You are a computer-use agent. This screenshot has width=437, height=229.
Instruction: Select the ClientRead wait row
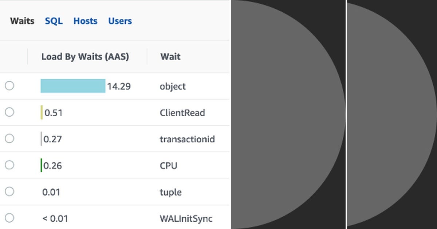(9, 112)
